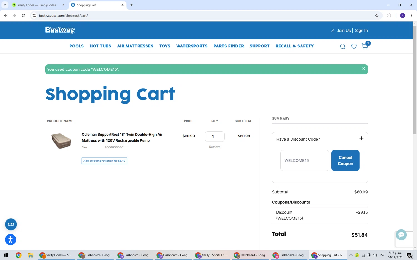Click the WELCOME15 coupon code field
417x260 pixels.
click(305, 160)
